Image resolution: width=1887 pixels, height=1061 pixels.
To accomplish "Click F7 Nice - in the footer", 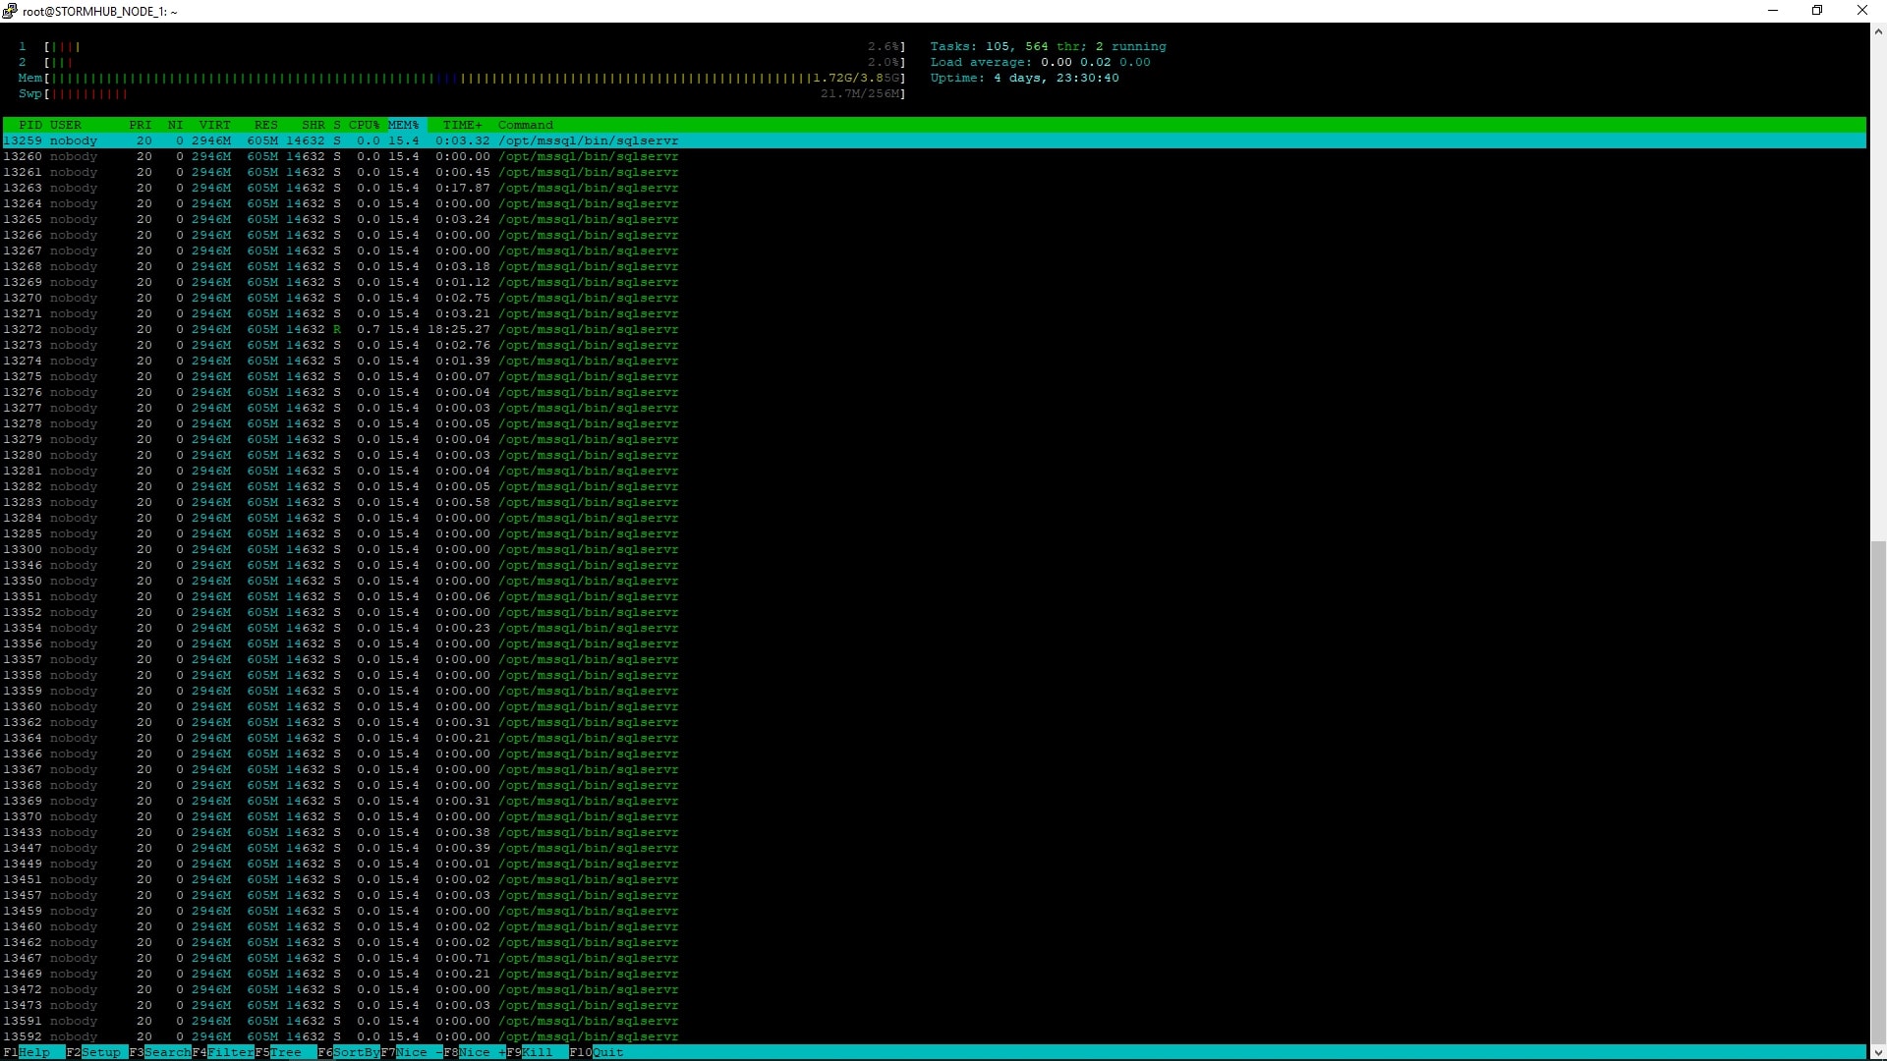I will coord(412,1052).
